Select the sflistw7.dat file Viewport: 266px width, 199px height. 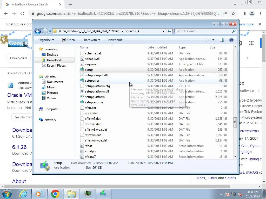(x=93, y=119)
